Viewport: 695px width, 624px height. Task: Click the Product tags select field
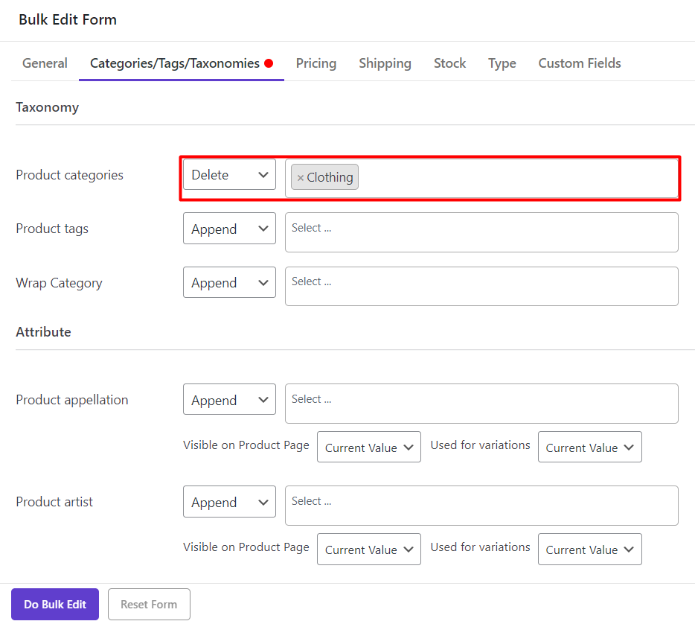tap(481, 232)
